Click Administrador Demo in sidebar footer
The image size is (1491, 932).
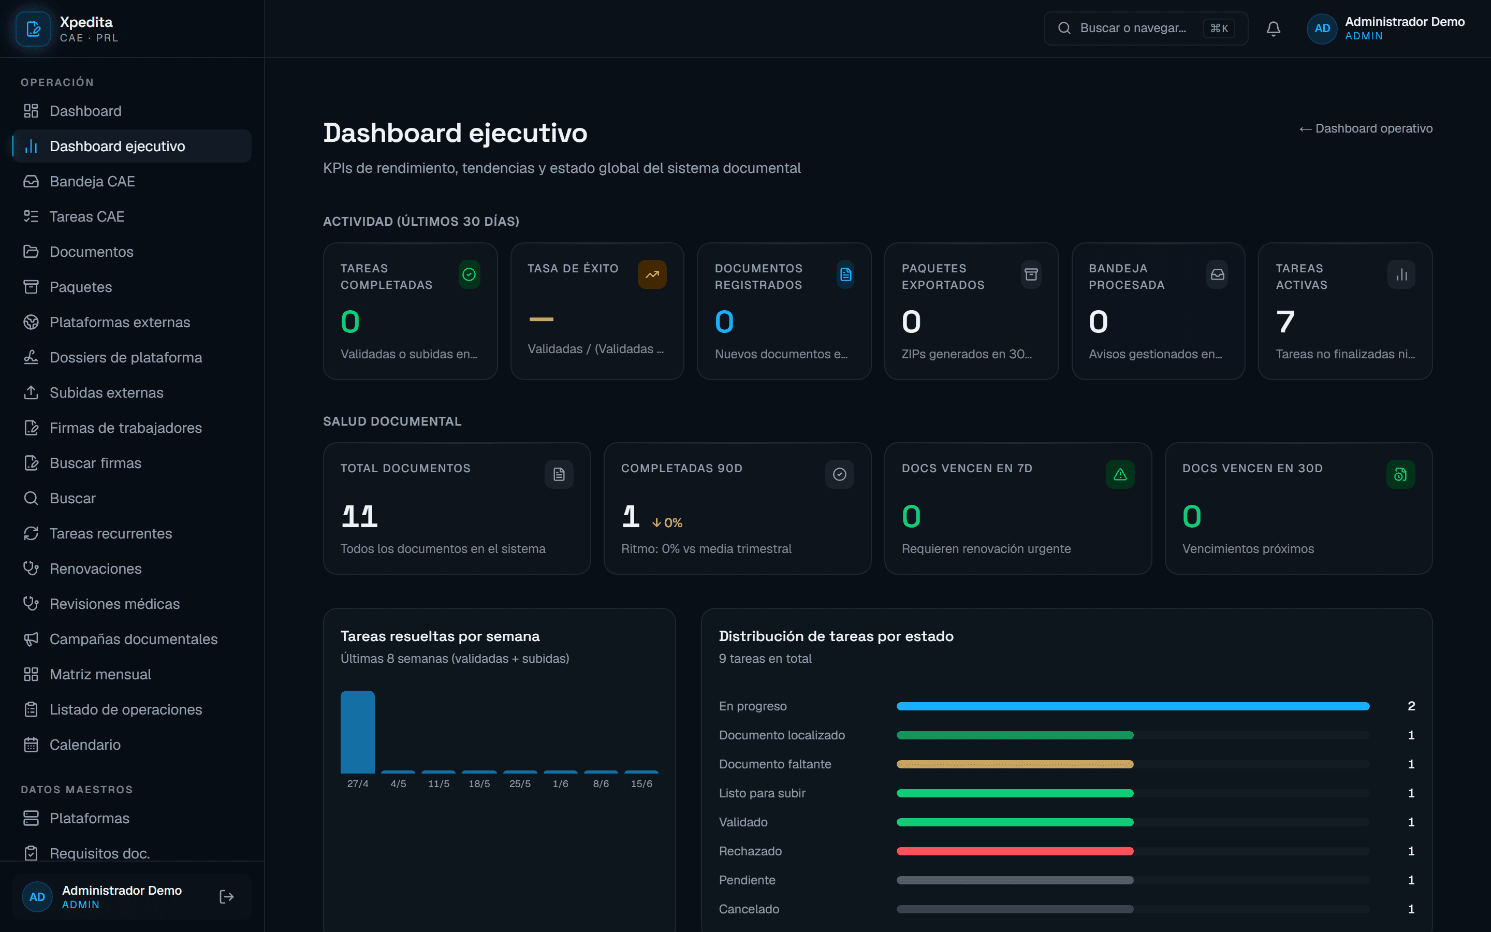(121, 890)
